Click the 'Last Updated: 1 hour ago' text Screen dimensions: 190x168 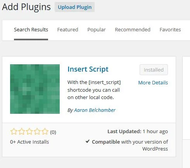coord(138,132)
